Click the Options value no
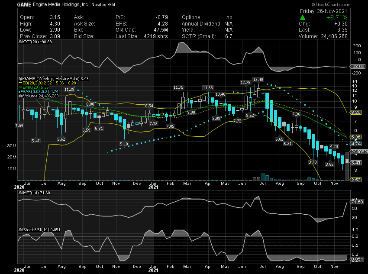 229,17
